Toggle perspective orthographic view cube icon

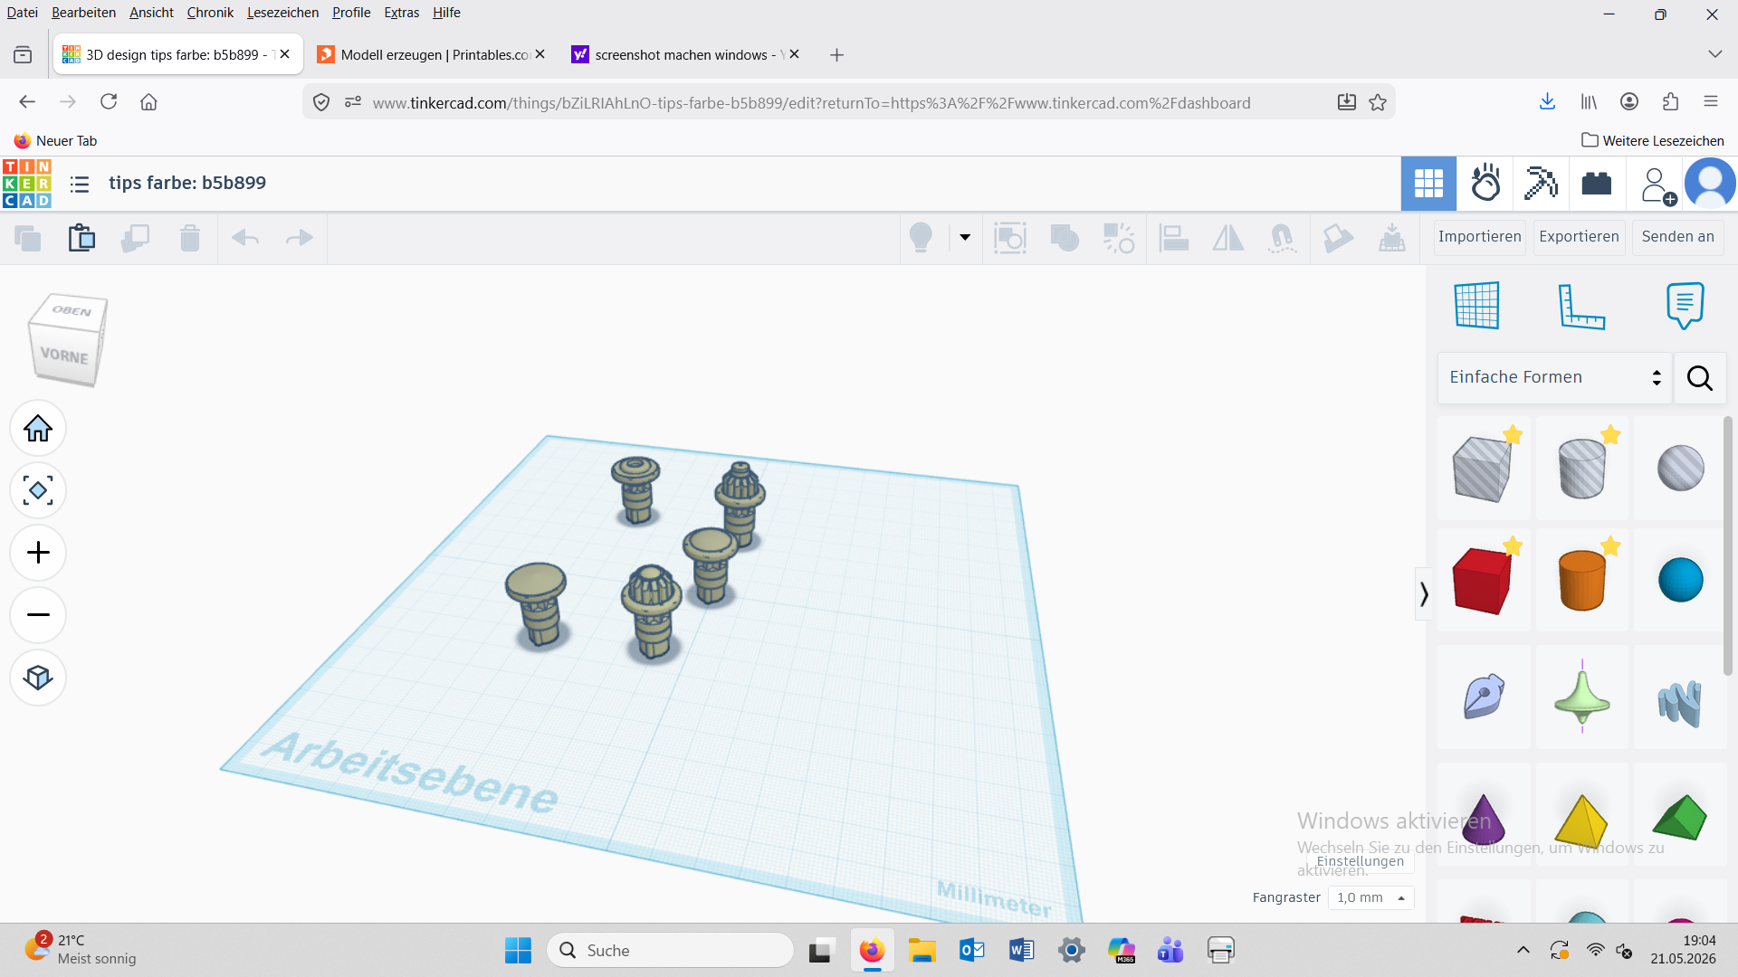(38, 678)
